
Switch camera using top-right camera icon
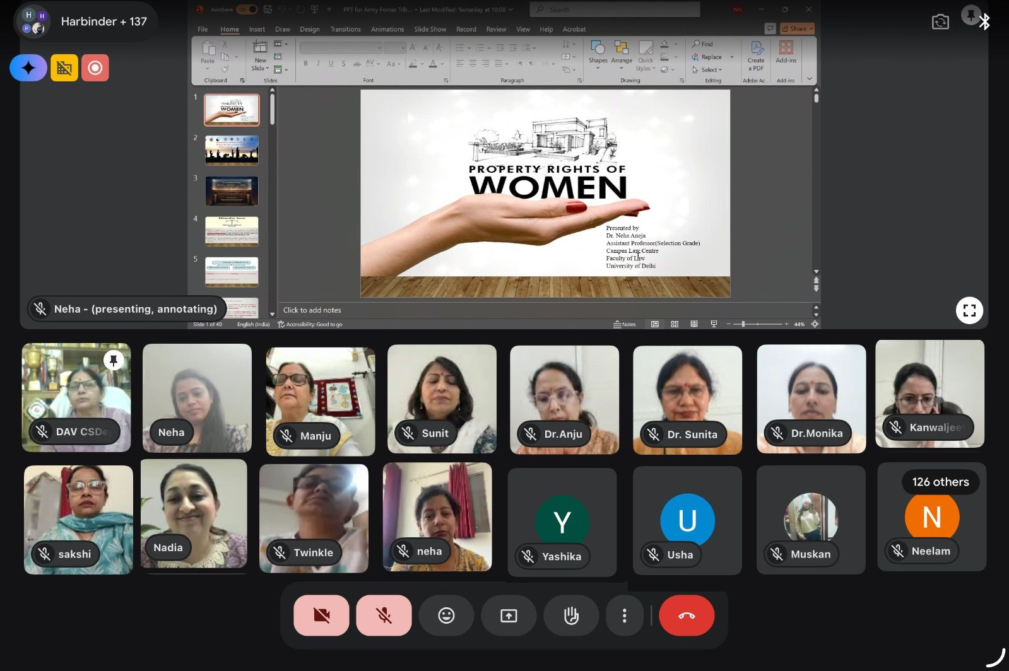click(940, 22)
